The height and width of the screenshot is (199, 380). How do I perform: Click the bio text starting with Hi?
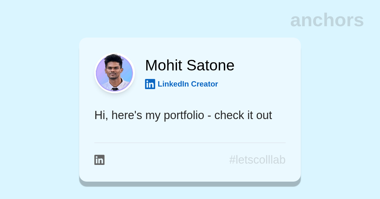tap(183, 115)
